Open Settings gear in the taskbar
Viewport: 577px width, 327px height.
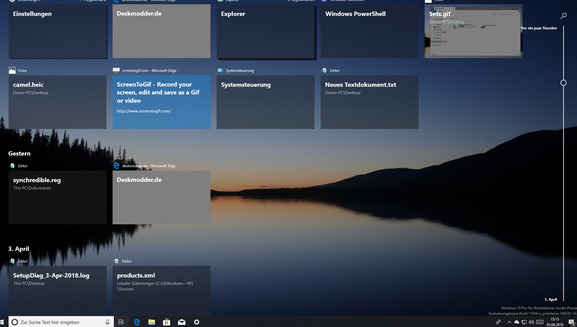click(x=197, y=322)
